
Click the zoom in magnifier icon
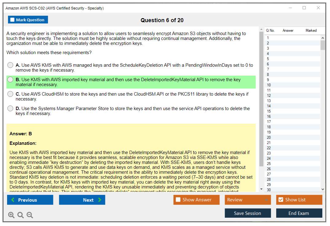(11, 215)
